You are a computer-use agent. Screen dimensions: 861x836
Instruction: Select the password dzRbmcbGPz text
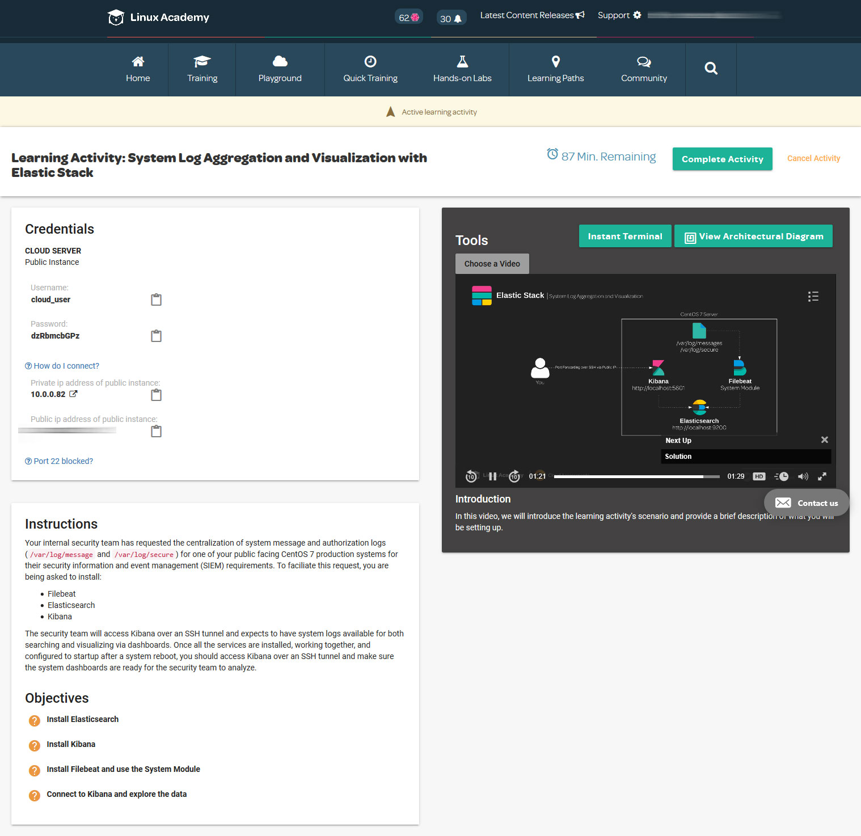pos(55,336)
